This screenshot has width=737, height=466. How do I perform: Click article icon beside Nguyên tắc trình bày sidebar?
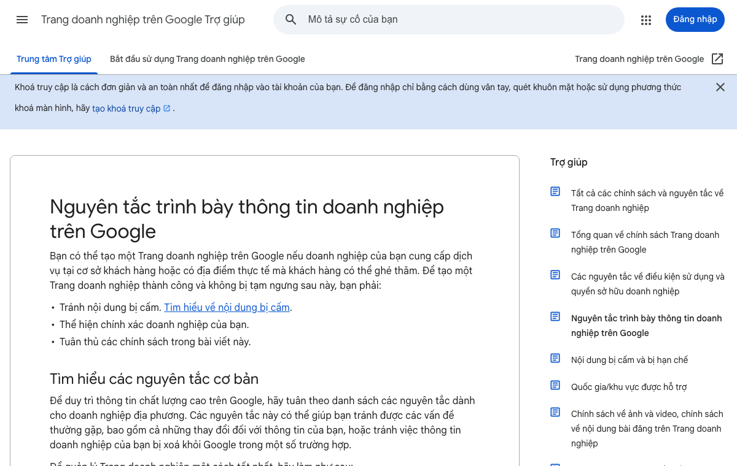pyautogui.click(x=555, y=316)
